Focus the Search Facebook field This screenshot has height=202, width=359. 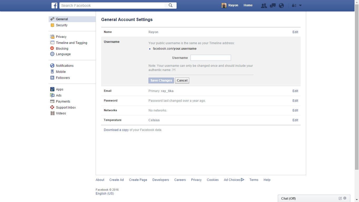click(112, 6)
